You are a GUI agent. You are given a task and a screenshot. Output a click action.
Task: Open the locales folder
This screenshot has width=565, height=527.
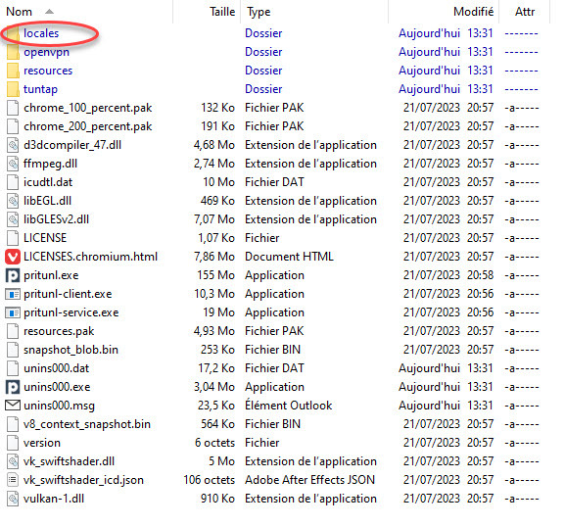tap(41, 33)
